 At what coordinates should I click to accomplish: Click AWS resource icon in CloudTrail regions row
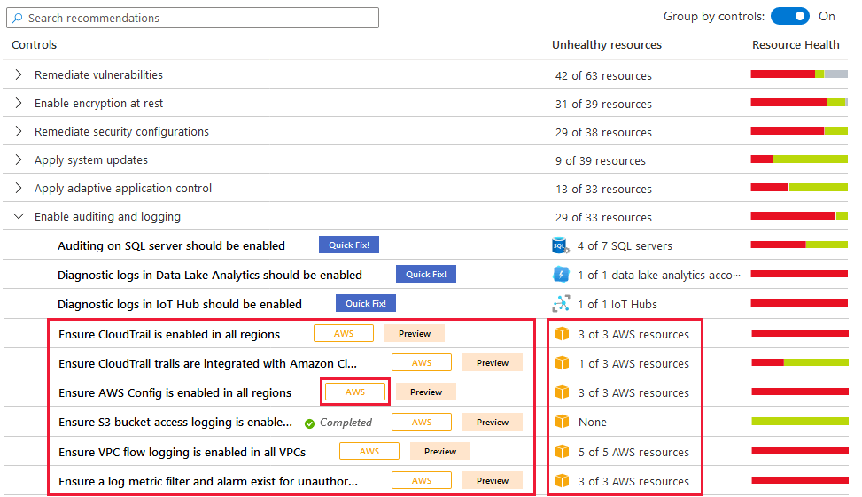point(562,334)
